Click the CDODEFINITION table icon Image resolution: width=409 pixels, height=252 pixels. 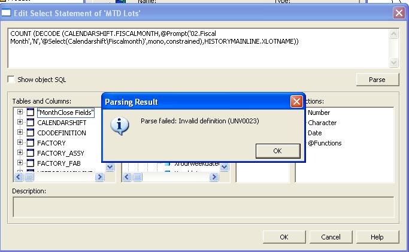[x=30, y=133]
